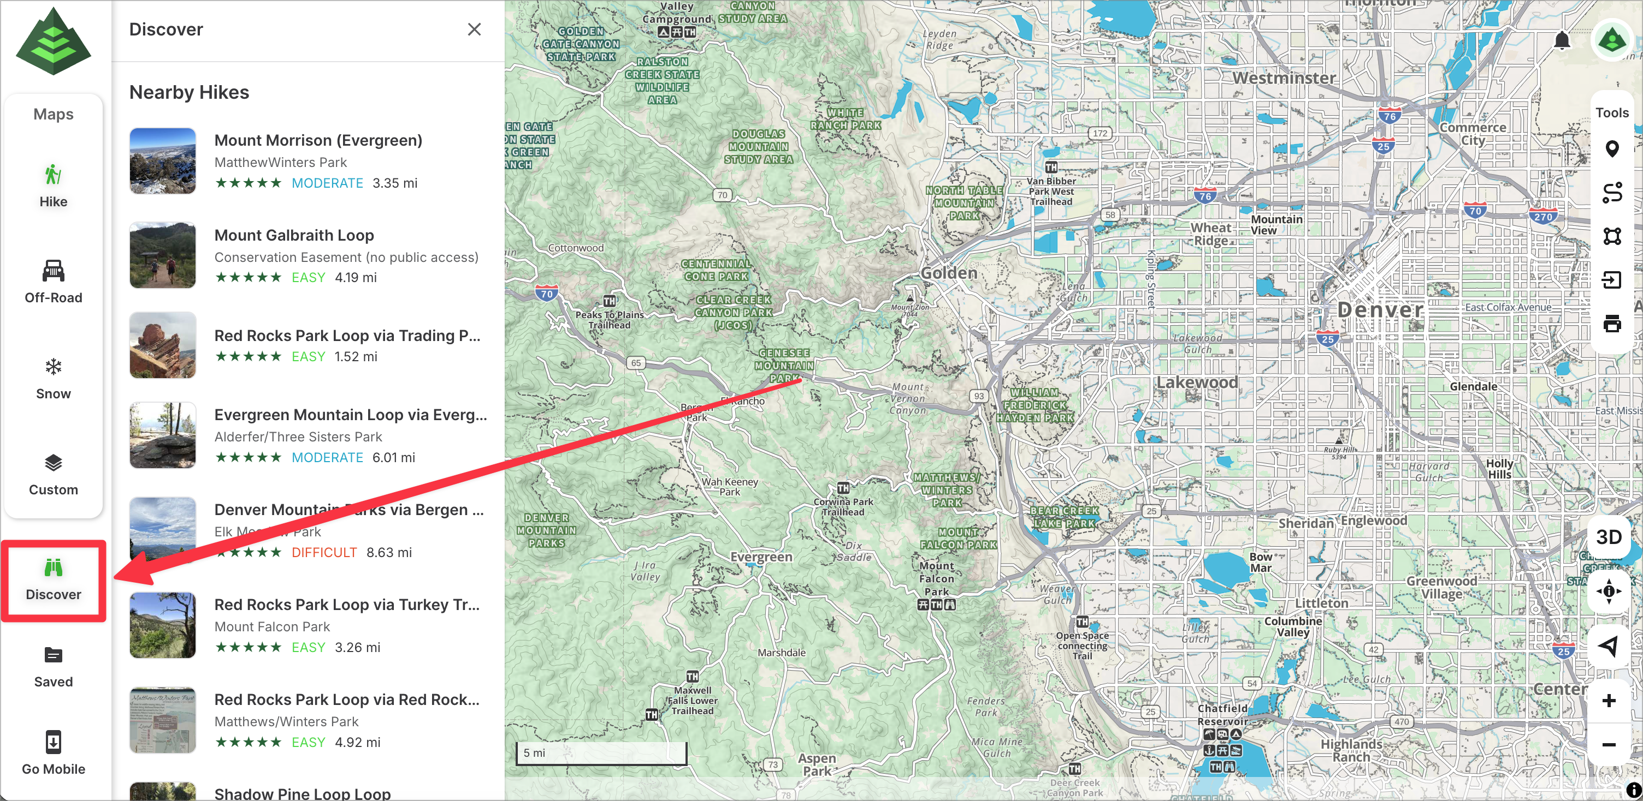The height and width of the screenshot is (801, 1643).
Task: Select the area polygon tool
Action: point(1611,236)
